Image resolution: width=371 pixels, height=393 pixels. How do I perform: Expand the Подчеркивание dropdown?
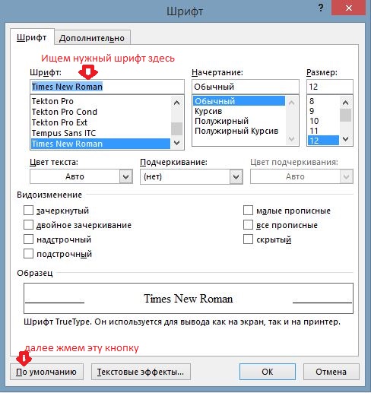[192, 176]
